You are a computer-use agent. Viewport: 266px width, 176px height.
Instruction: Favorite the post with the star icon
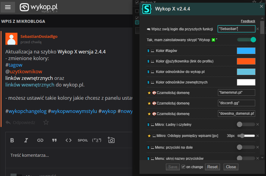(46, 122)
